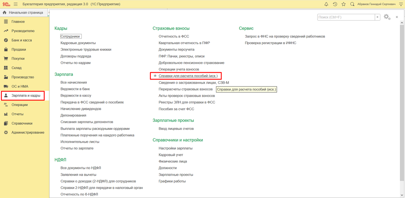
Task: Open Реестры ЭЛН для отправки в ФСС
Action: pyautogui.click(x=187, y=102)
